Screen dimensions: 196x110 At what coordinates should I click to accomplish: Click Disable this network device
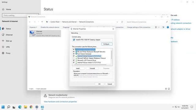tap(50, 27)
